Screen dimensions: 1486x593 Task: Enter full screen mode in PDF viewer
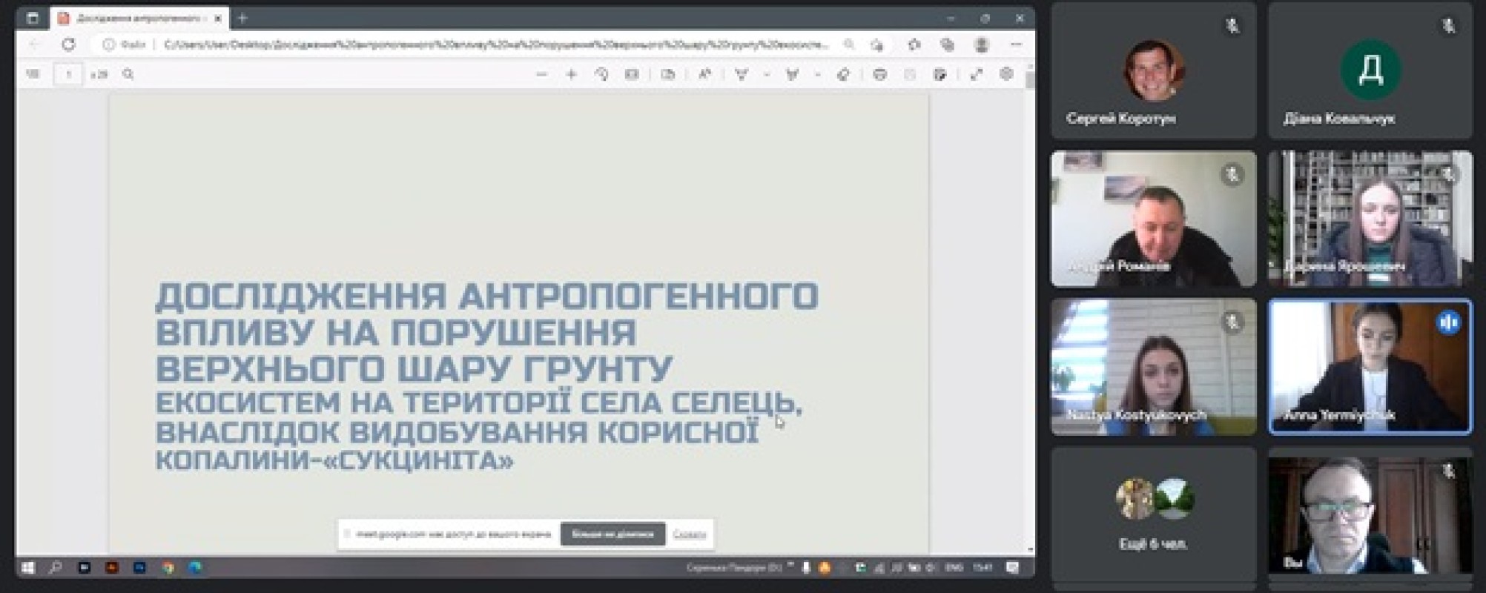(x=976, y=74)
